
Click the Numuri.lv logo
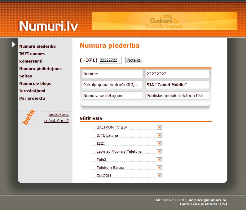[48, 26]
